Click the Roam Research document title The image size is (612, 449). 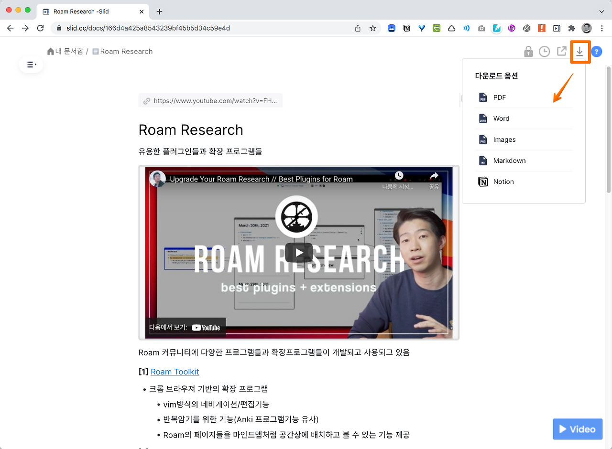tap(191, 130)
